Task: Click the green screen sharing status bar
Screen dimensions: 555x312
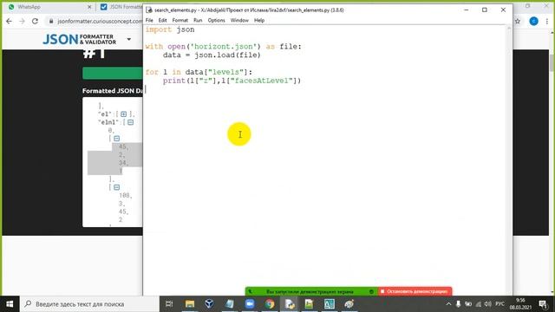Action: [311, 291]
